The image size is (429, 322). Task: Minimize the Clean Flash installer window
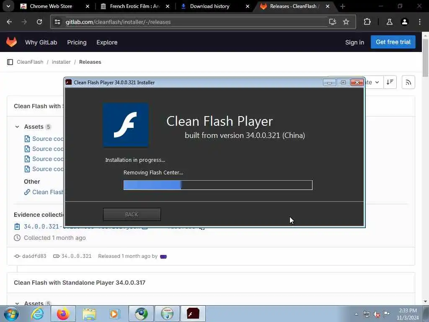(x=329, y=83)
